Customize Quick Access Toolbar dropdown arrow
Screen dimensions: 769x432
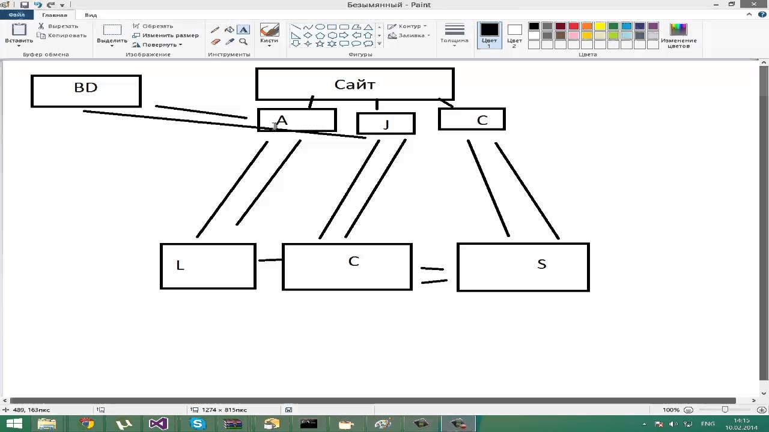[62, 5]
